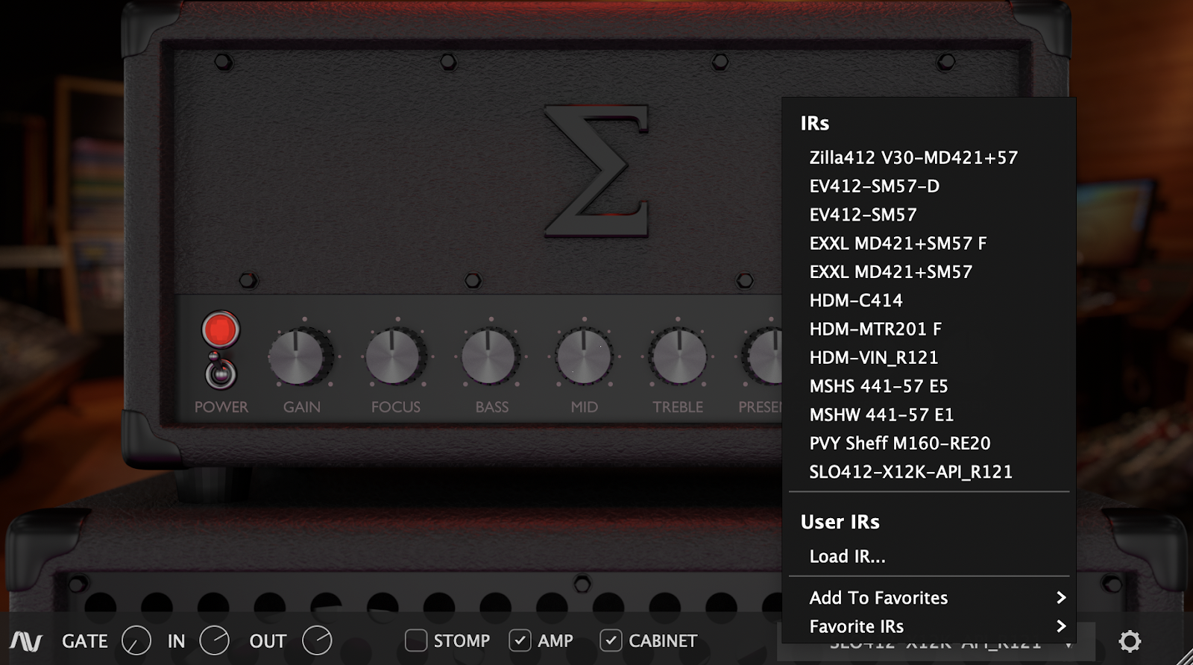Click the TREBLE knob
The height and width of the screenshot is (665, 1193).
(x=679, y=357)
